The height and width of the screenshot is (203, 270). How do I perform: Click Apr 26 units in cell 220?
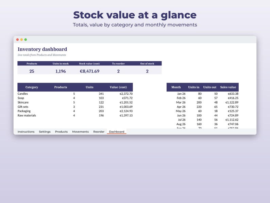(199, 107)
